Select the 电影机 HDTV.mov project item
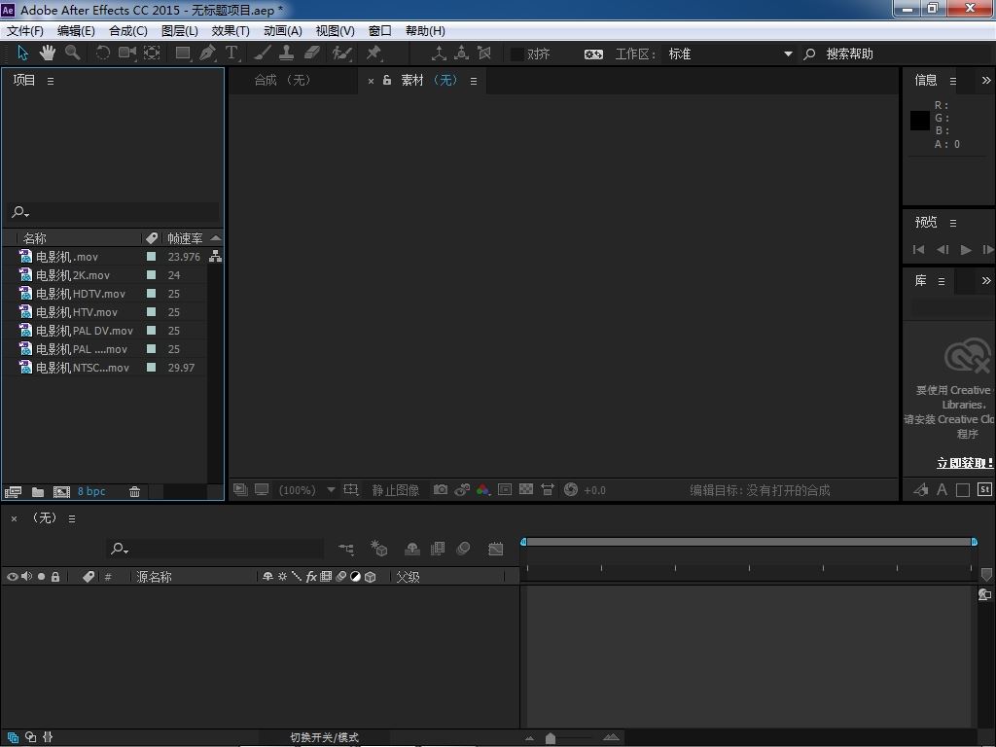996x747 pixels. tap(81, 294)
